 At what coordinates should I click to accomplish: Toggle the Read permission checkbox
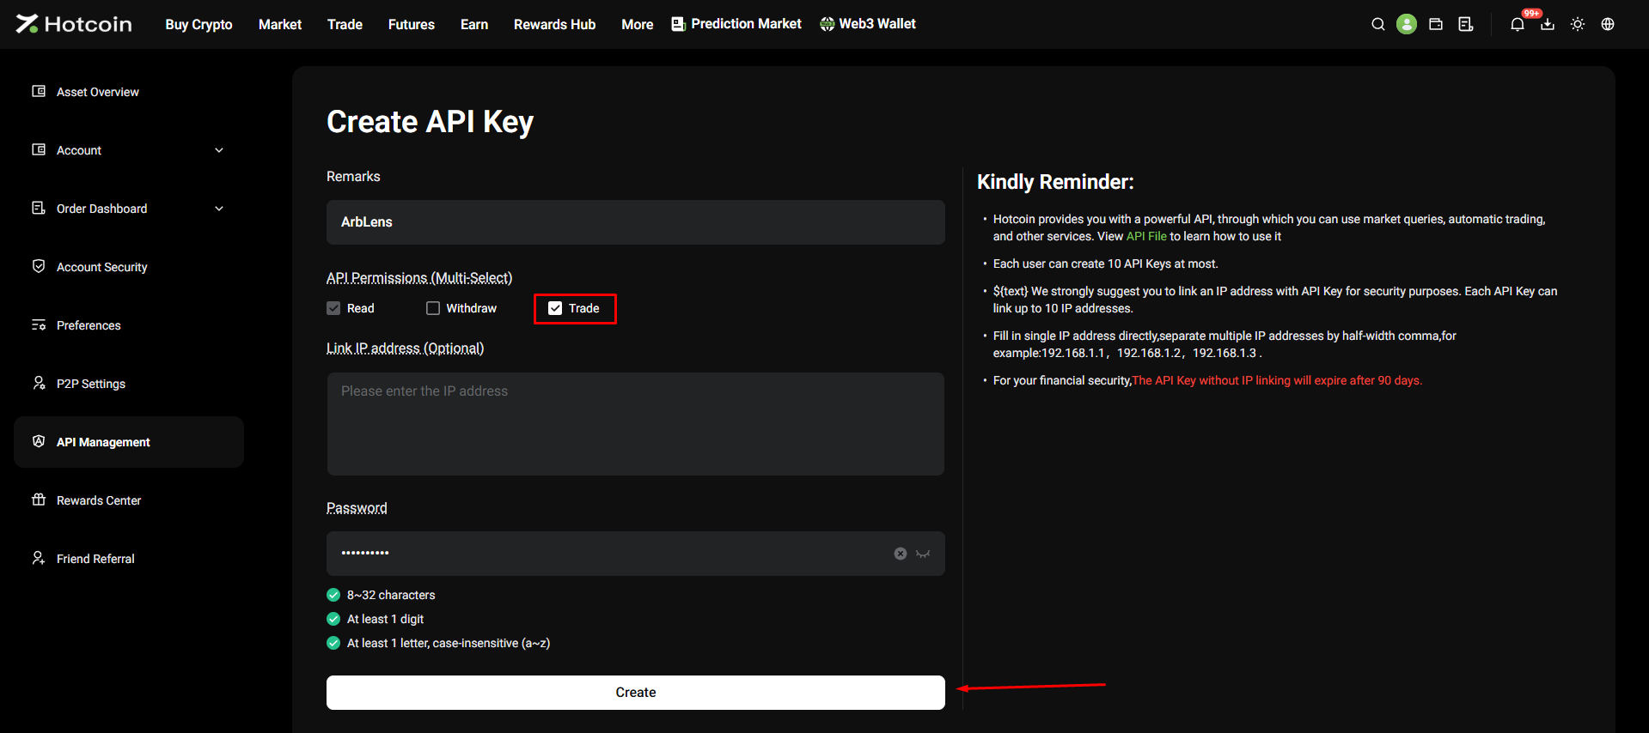coord(333,308)
